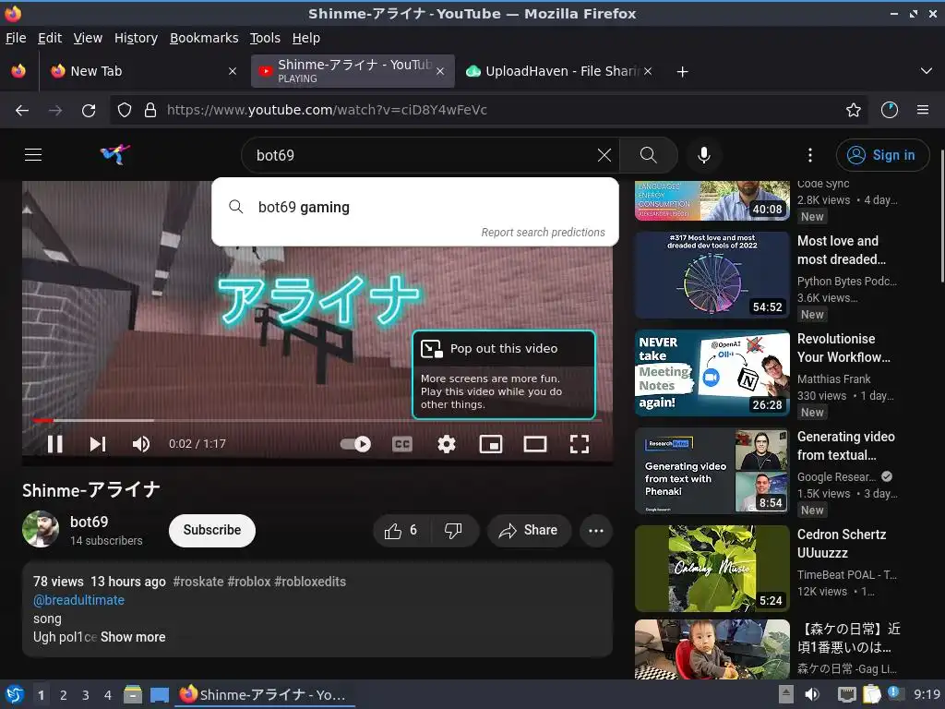The image size is (945, 709).
Task: Expand description with Show more
Action: click(x=133, y=637)
